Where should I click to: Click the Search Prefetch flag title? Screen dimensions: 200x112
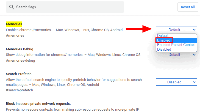tap(19, 74)
